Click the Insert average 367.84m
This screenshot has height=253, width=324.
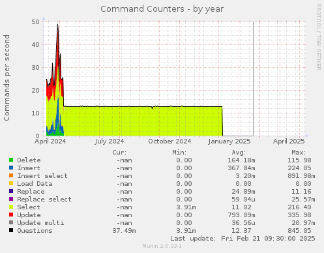(x=241, y=168)
